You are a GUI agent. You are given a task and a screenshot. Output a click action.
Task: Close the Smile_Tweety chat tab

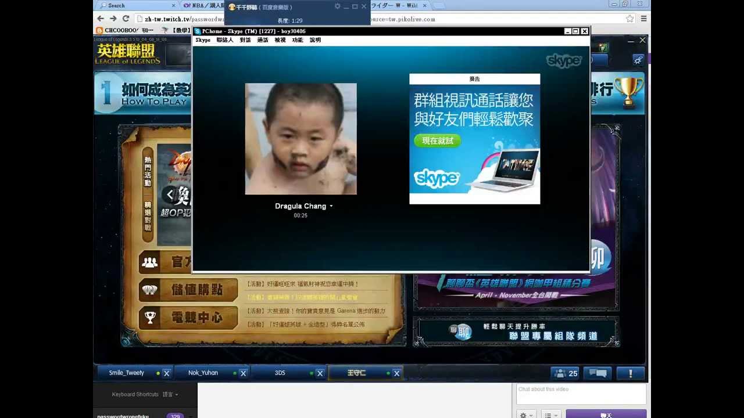point(166,373)
